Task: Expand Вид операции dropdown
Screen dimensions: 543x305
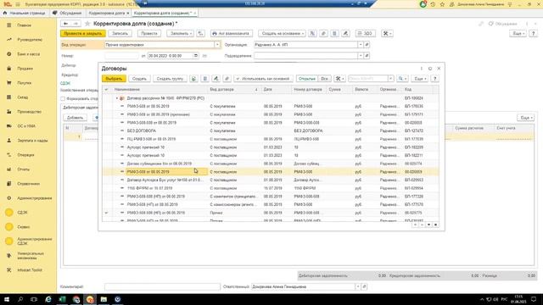Action: pyautogui.click(x=217, y=45)
